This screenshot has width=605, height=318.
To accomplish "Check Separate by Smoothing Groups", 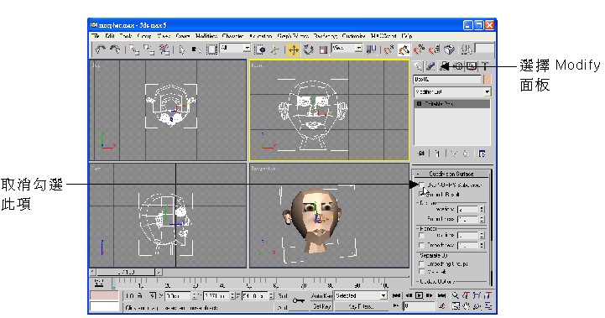I will point(421,264).
